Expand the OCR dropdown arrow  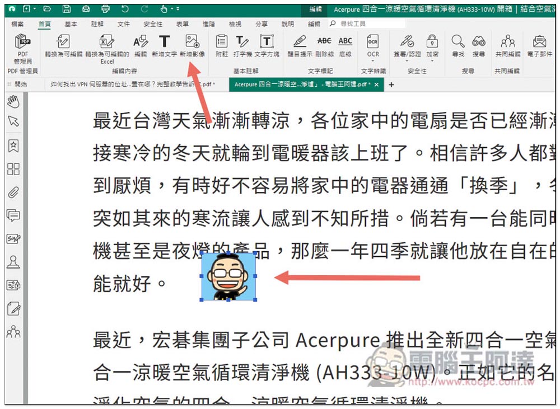pyautogui.click(x=373, y=61)
